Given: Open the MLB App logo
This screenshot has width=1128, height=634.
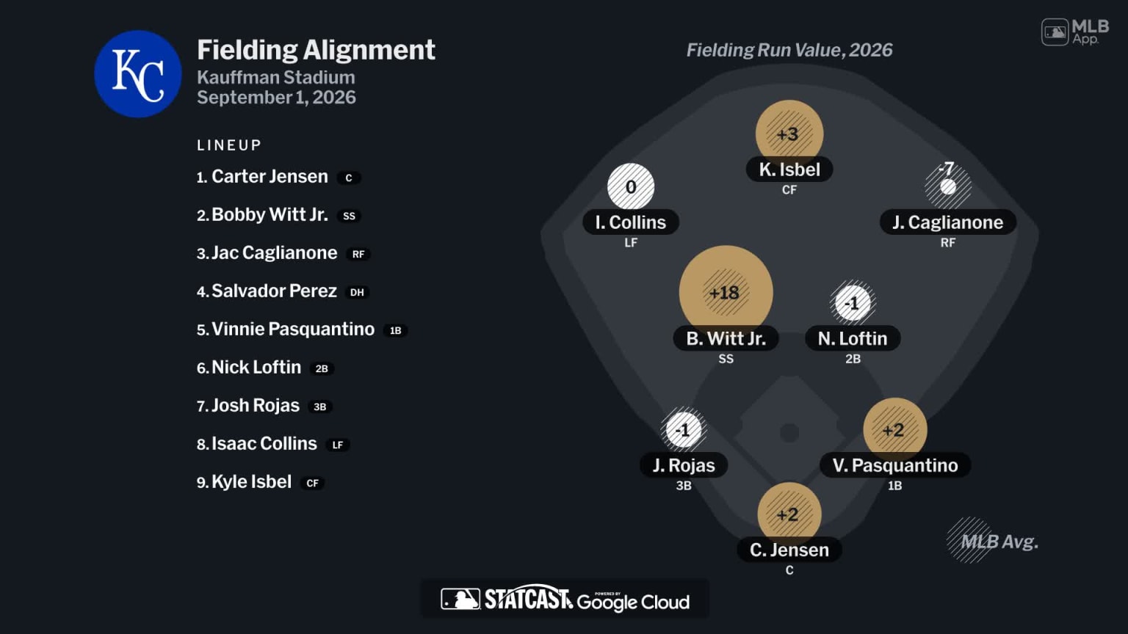Looking at the screenshot, I should tap(1075, 32).
